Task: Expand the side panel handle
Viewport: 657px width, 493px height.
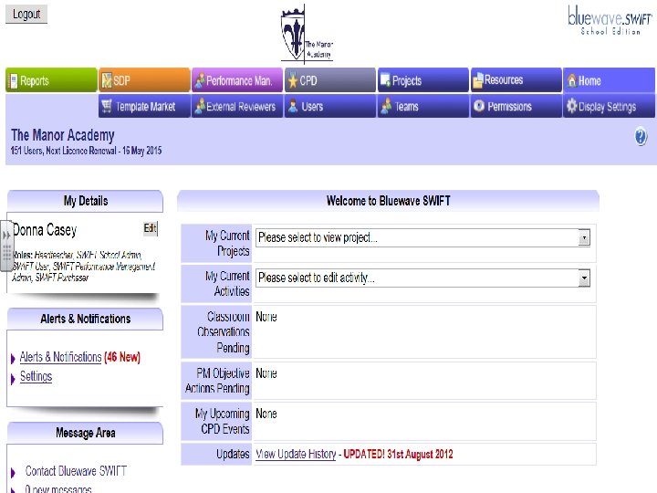Action: point(6,246)
